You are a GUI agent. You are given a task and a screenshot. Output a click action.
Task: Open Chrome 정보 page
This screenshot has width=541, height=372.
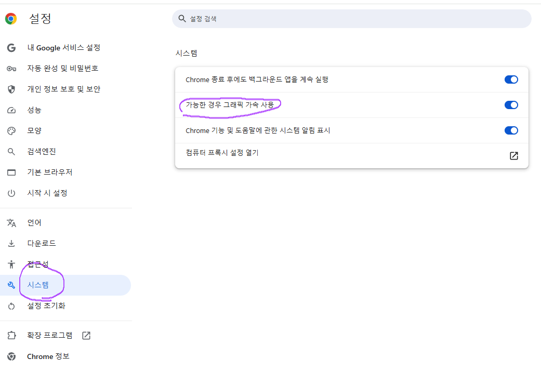click(48, 356)
